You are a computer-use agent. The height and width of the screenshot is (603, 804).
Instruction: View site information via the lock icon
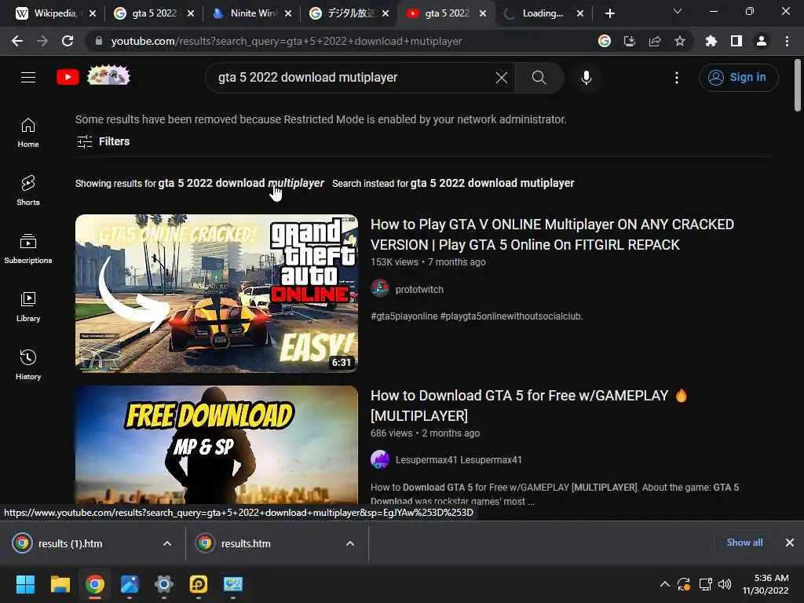[99, 41]
